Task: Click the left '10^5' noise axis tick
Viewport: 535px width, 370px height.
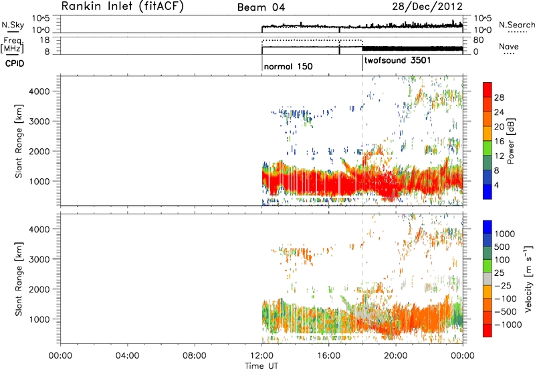Action: [x=41, y=19]
